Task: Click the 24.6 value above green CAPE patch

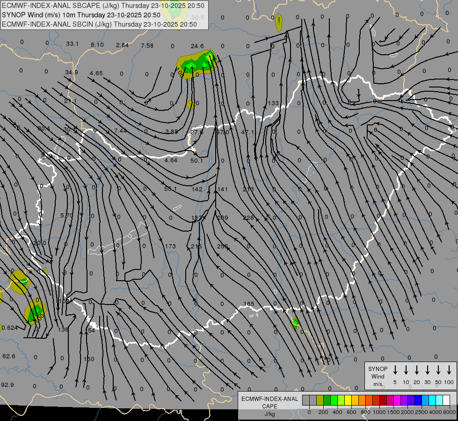Action: click(197, 46)
